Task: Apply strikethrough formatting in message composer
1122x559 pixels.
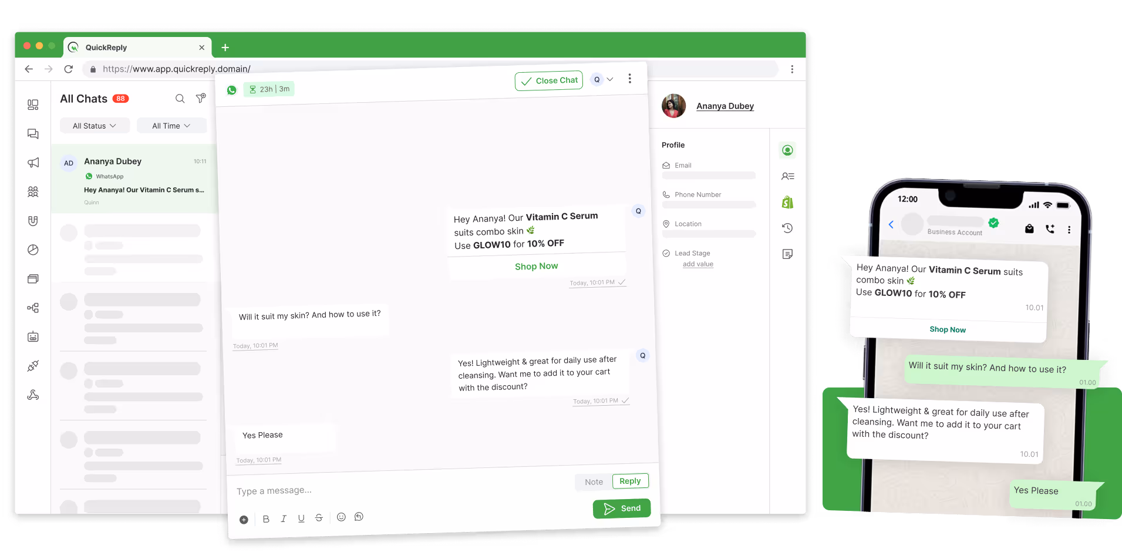Action: pyautogui.click(x=319, y=517)
